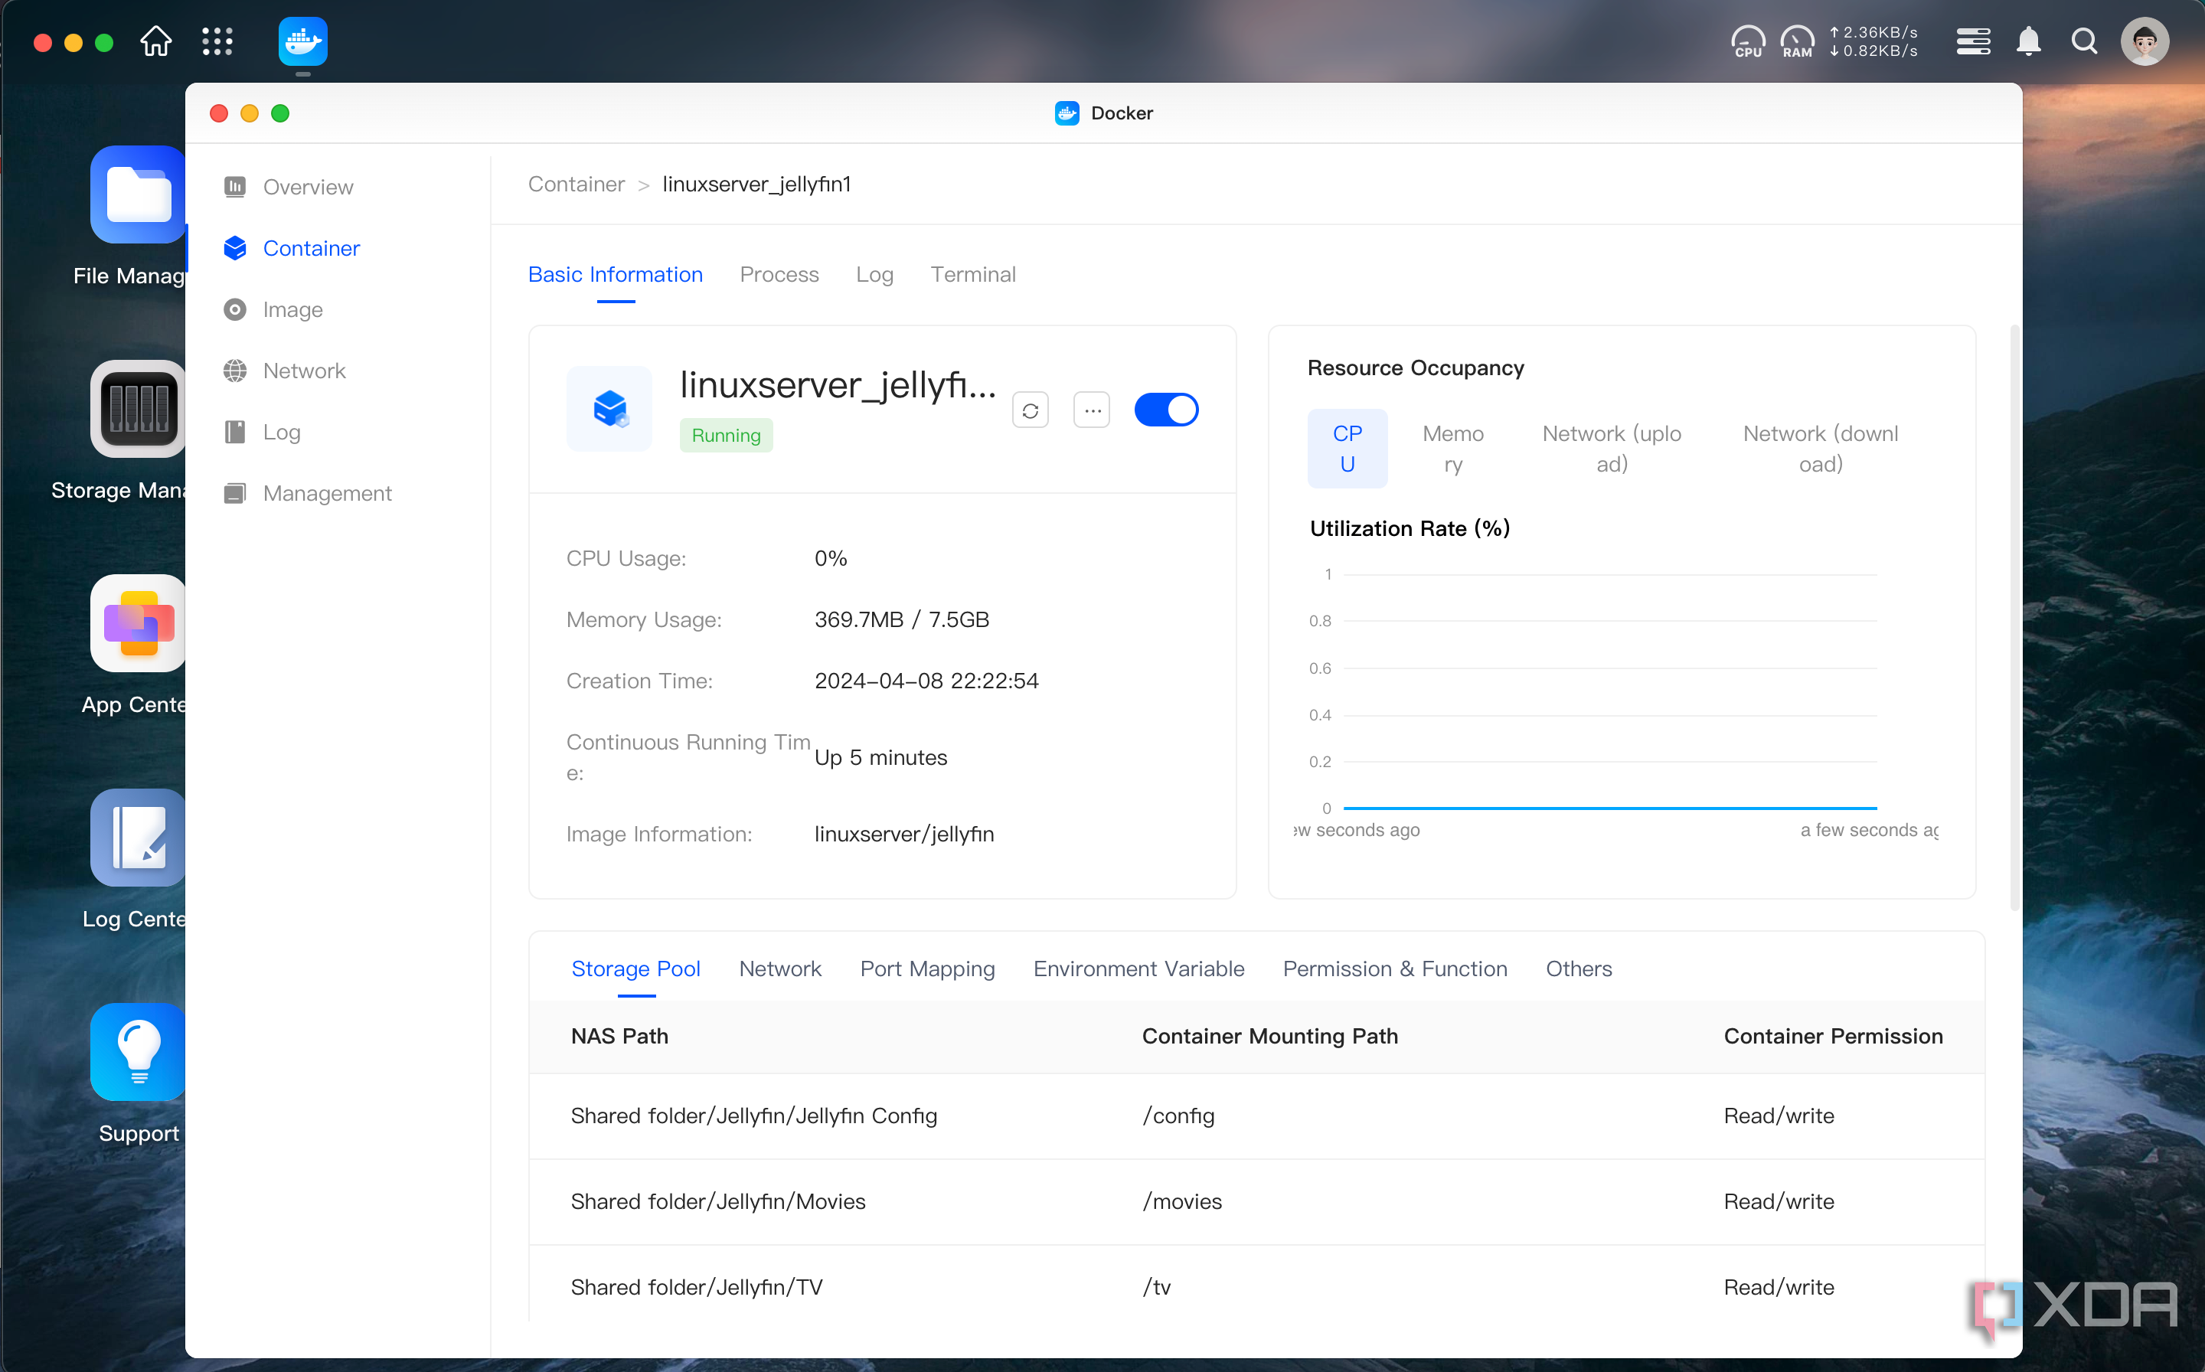
Task: Click the Up 5 minutes running time
Action: [880, 758]
